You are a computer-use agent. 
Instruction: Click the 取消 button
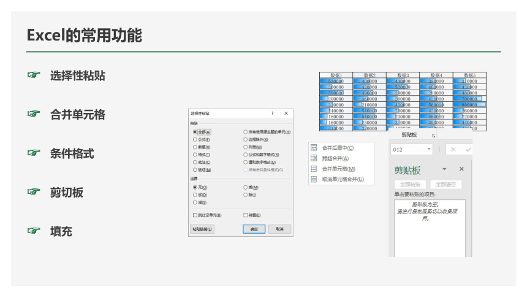[x=279, y=229]
